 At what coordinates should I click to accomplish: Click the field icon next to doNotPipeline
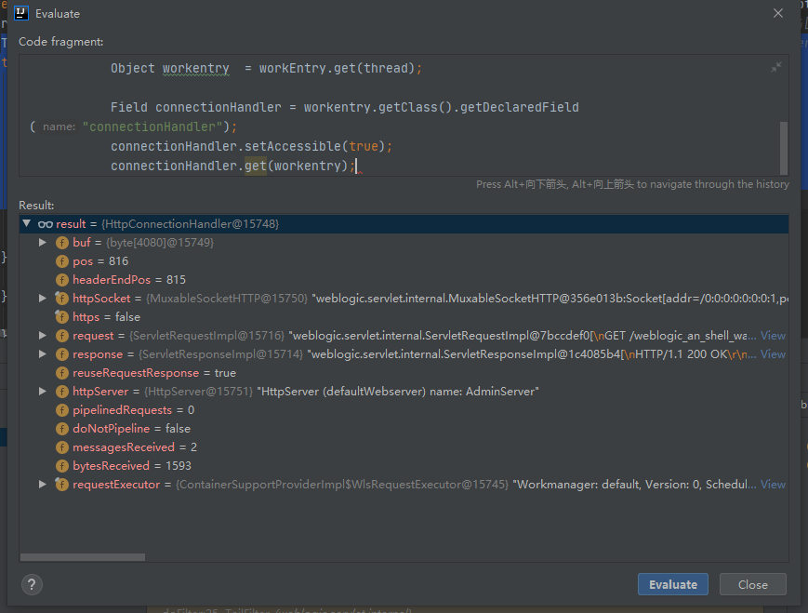(x=62, y=429)
